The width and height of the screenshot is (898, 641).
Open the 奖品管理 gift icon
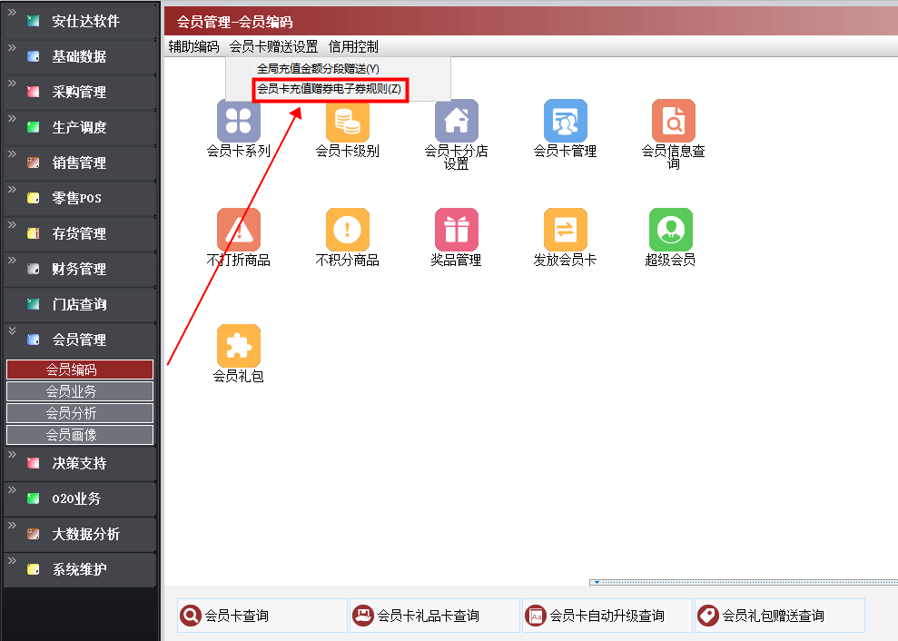click(x=457, y=229)
